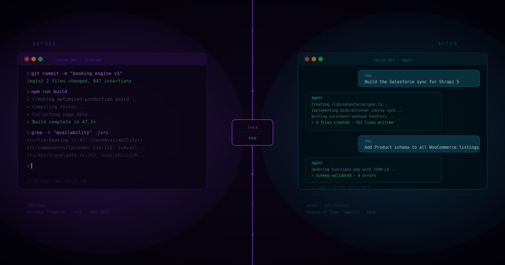Click the 'src/components/Calendar.tsx:112' result line
This screenshot has width=505, height=265.
(x=86, y=148)
